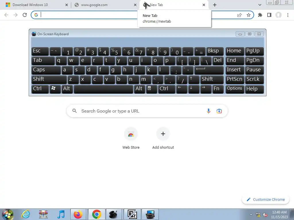
Task: Launch Internet Explorer from taskbar
Action: coord(26,214)
